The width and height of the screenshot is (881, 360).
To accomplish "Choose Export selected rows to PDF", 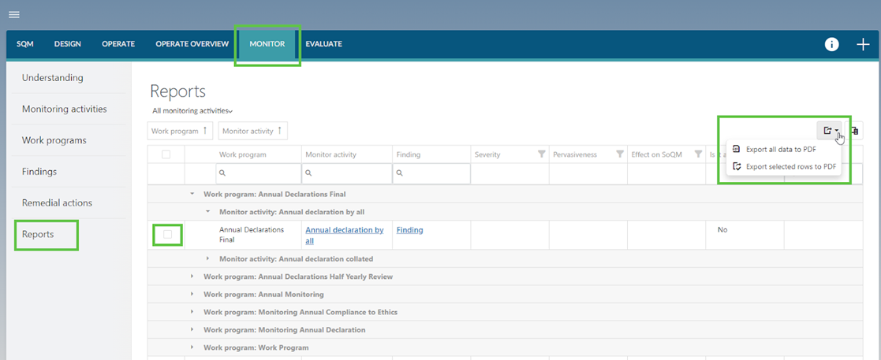I will tap(783, 166).
